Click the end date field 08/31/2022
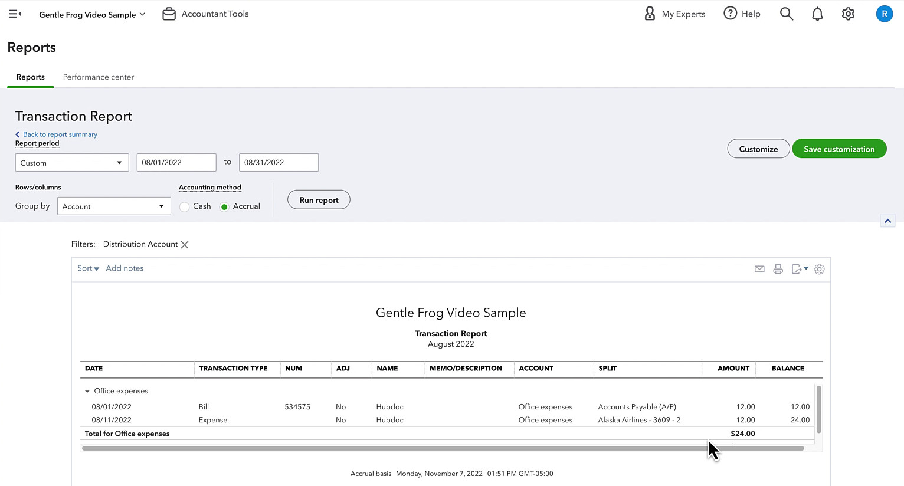Screen dimensions: 904x486 coord(279,163)
